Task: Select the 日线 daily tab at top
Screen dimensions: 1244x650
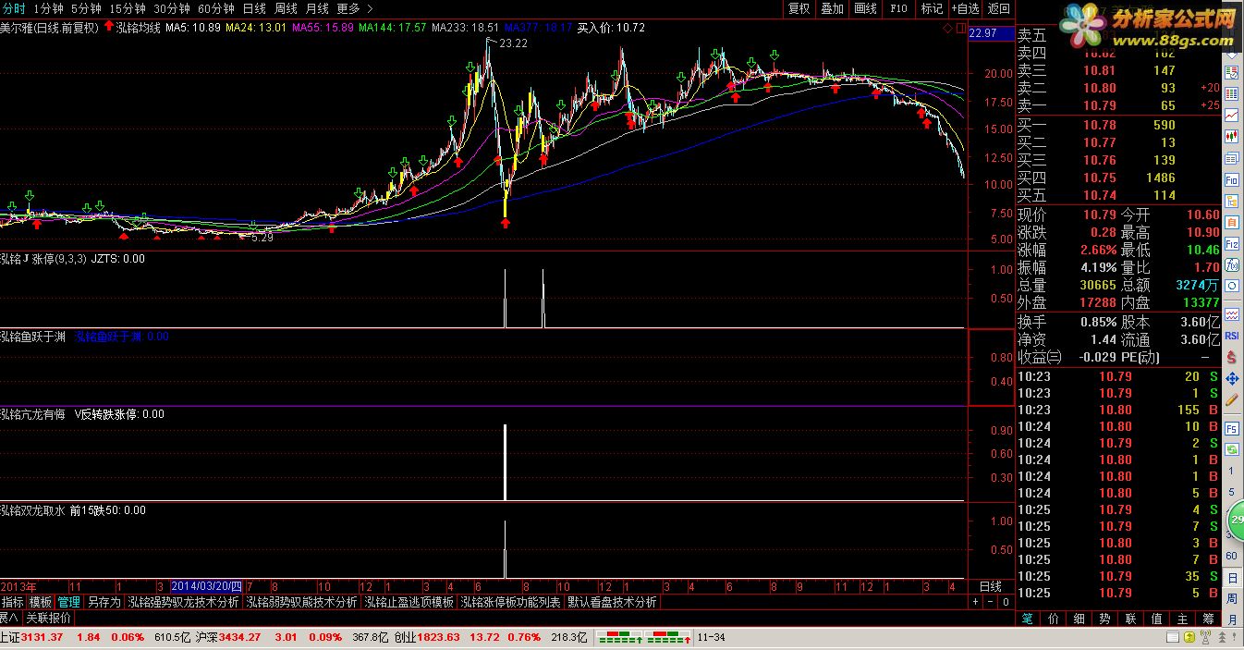Action: (254, 8)
